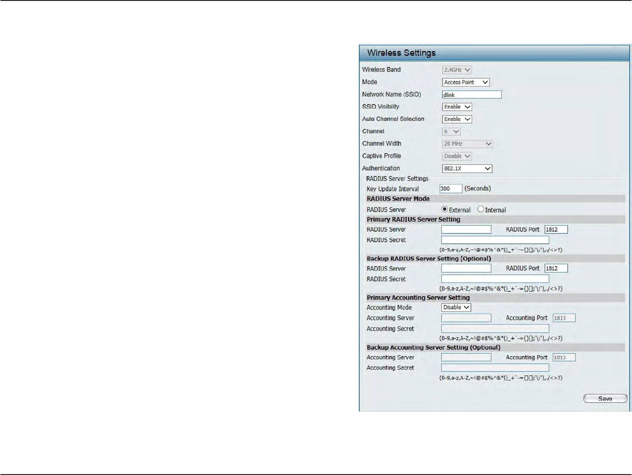632x475 pixels.
Task: Expand the Accounting Mode dropdown
Action: (x=456, y=307)
